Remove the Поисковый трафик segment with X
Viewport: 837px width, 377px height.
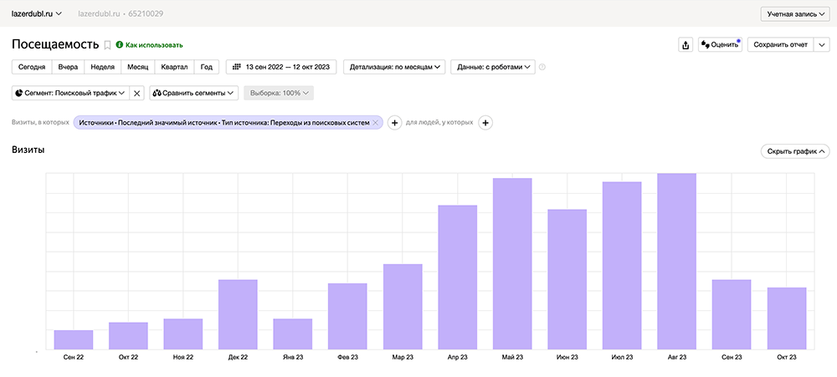138,94
